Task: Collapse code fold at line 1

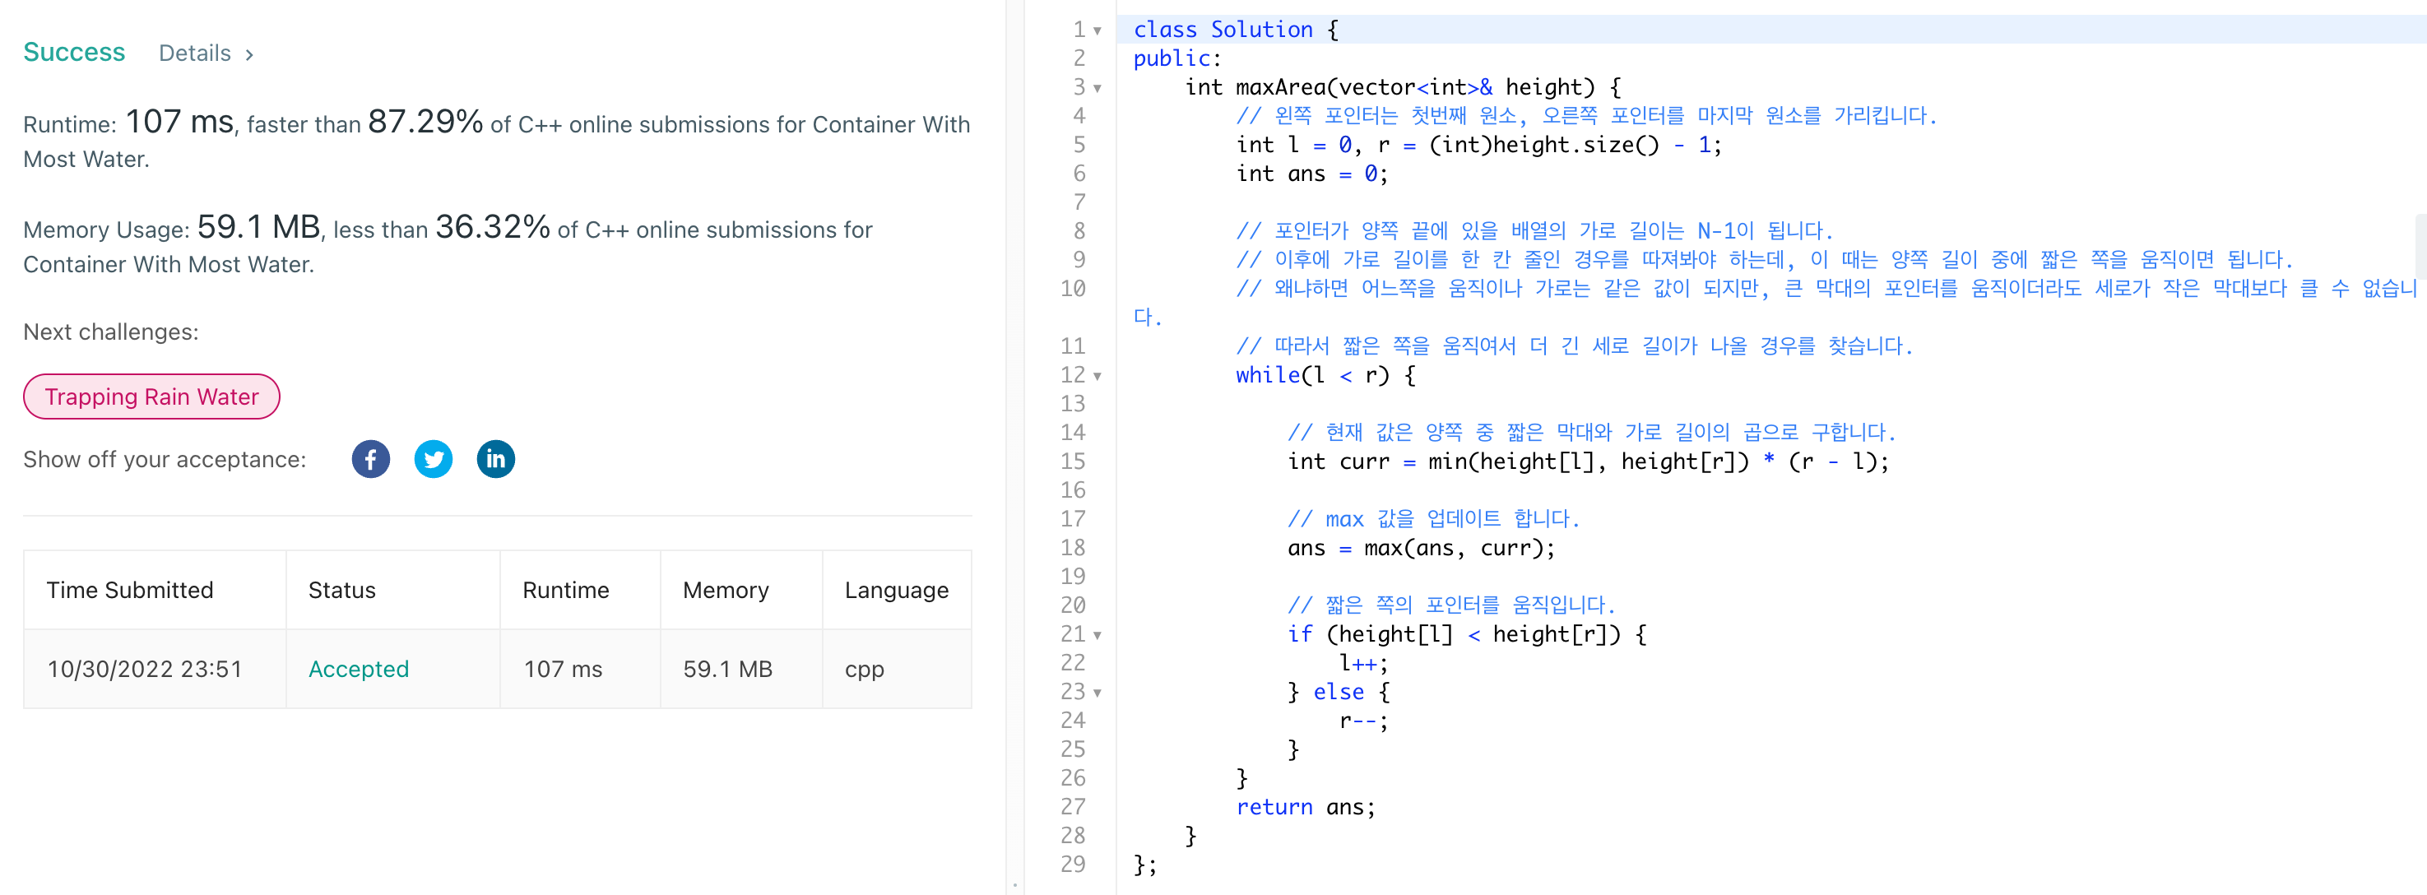Action: point(1097,30)
